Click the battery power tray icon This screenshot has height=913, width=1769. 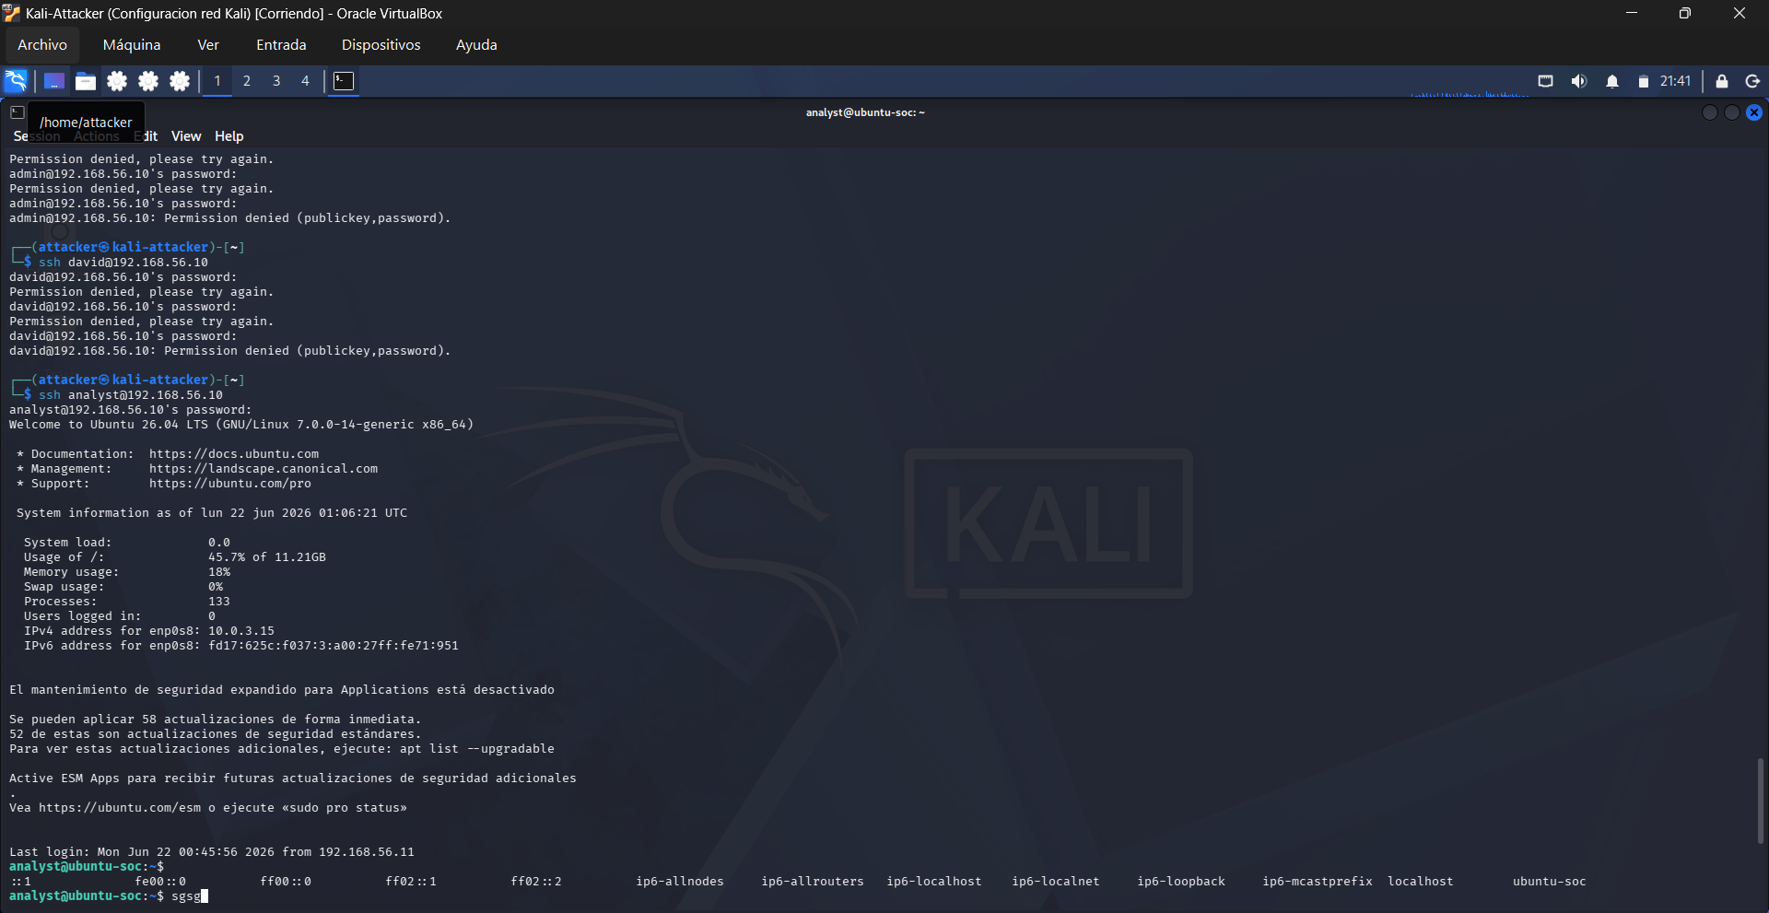click(1643, 82)
